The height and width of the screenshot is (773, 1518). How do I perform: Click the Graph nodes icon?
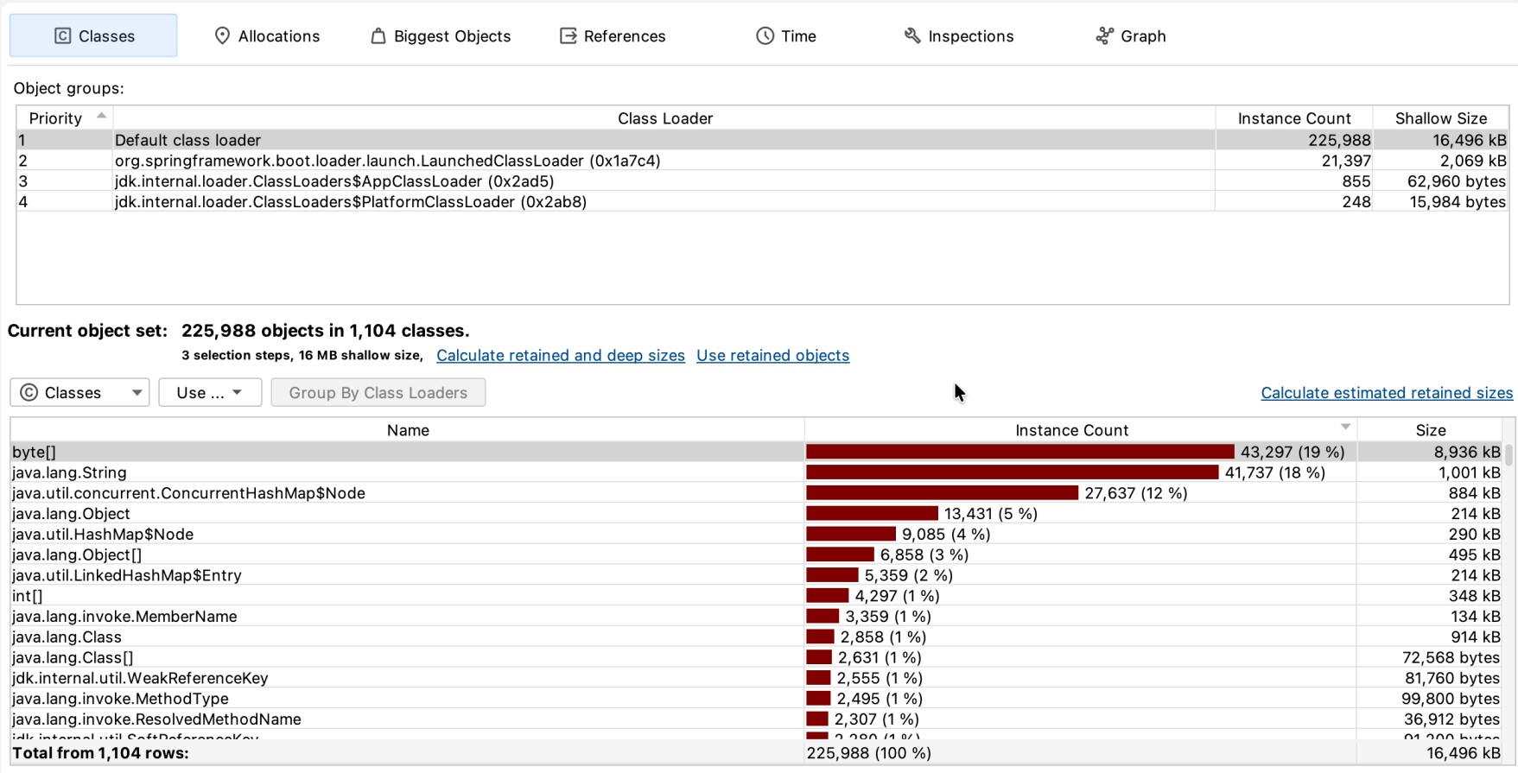pyautogui.click(x=1104, y=35)
